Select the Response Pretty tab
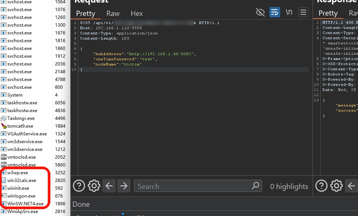 pos(328,13)
